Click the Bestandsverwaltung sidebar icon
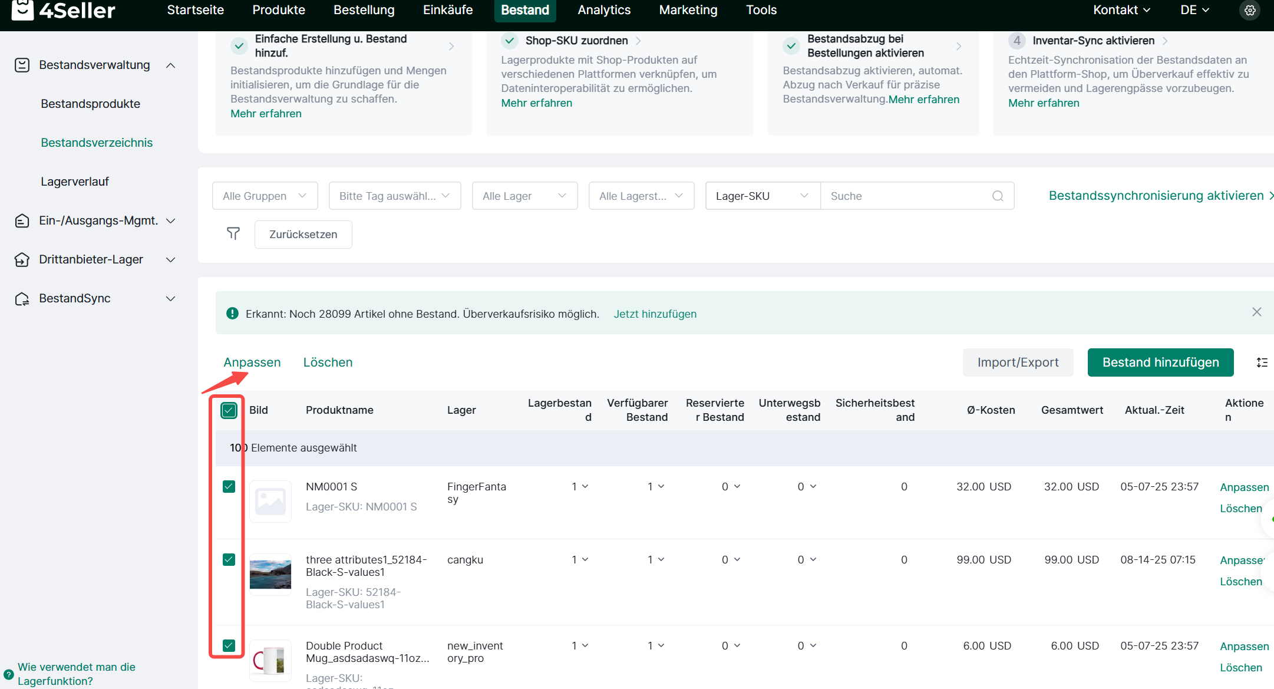1274x689 pixels. (x=22, y=65)
